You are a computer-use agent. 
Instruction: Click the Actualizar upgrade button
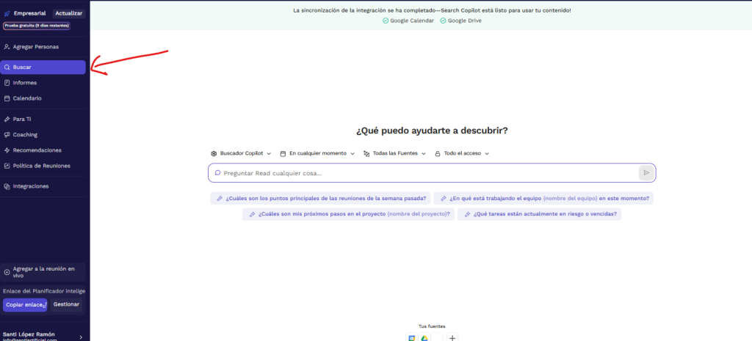[x=68, y=13]
